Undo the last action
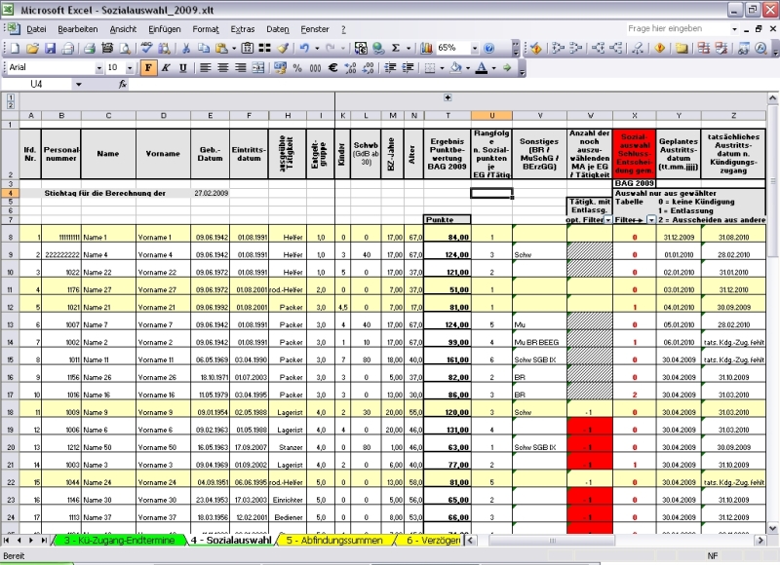The height and width of the screenshot is (565, 780). (x=304, y=48)
